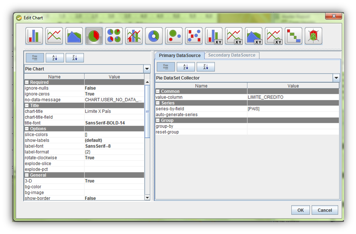Image resolution: width=356 pixels, height=234 pixels.
Task: Select the waterfall chart type icon
Action: [294, 36]
